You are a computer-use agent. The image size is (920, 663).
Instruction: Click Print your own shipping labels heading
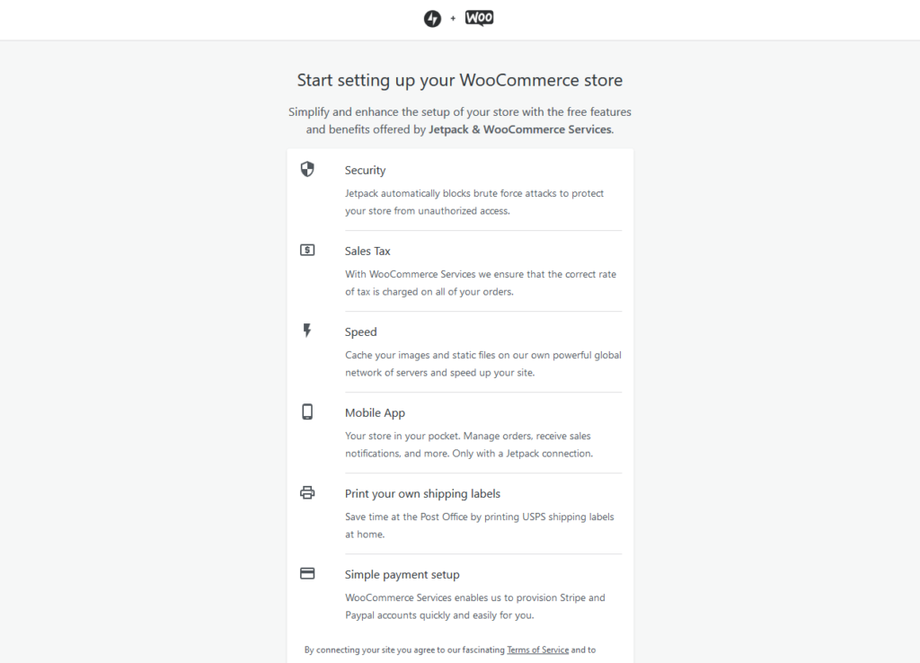[x=422, y=494]
